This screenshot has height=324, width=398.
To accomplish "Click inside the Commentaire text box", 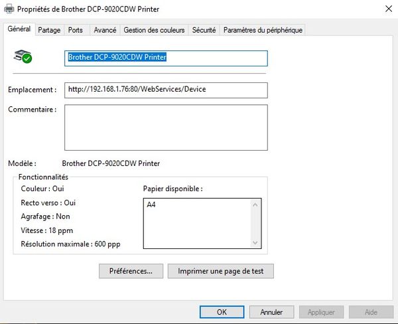I will click(166, 127).
